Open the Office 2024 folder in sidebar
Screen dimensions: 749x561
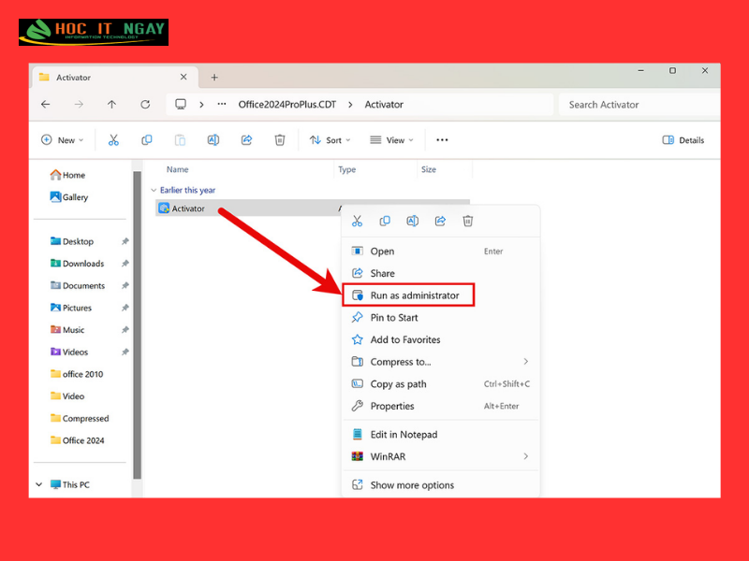coord(77,440)
